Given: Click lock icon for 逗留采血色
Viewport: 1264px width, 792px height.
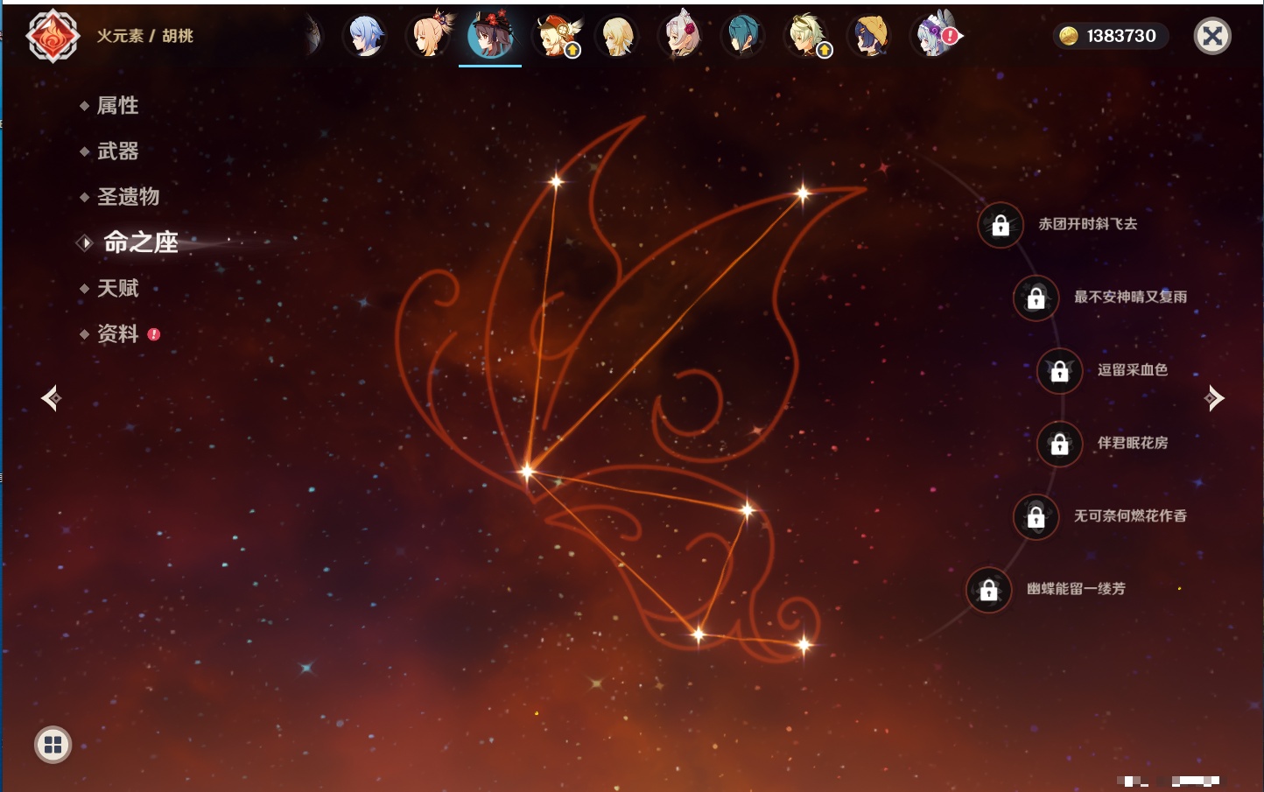Looking at the screenshot, I should click(1059, 371).
